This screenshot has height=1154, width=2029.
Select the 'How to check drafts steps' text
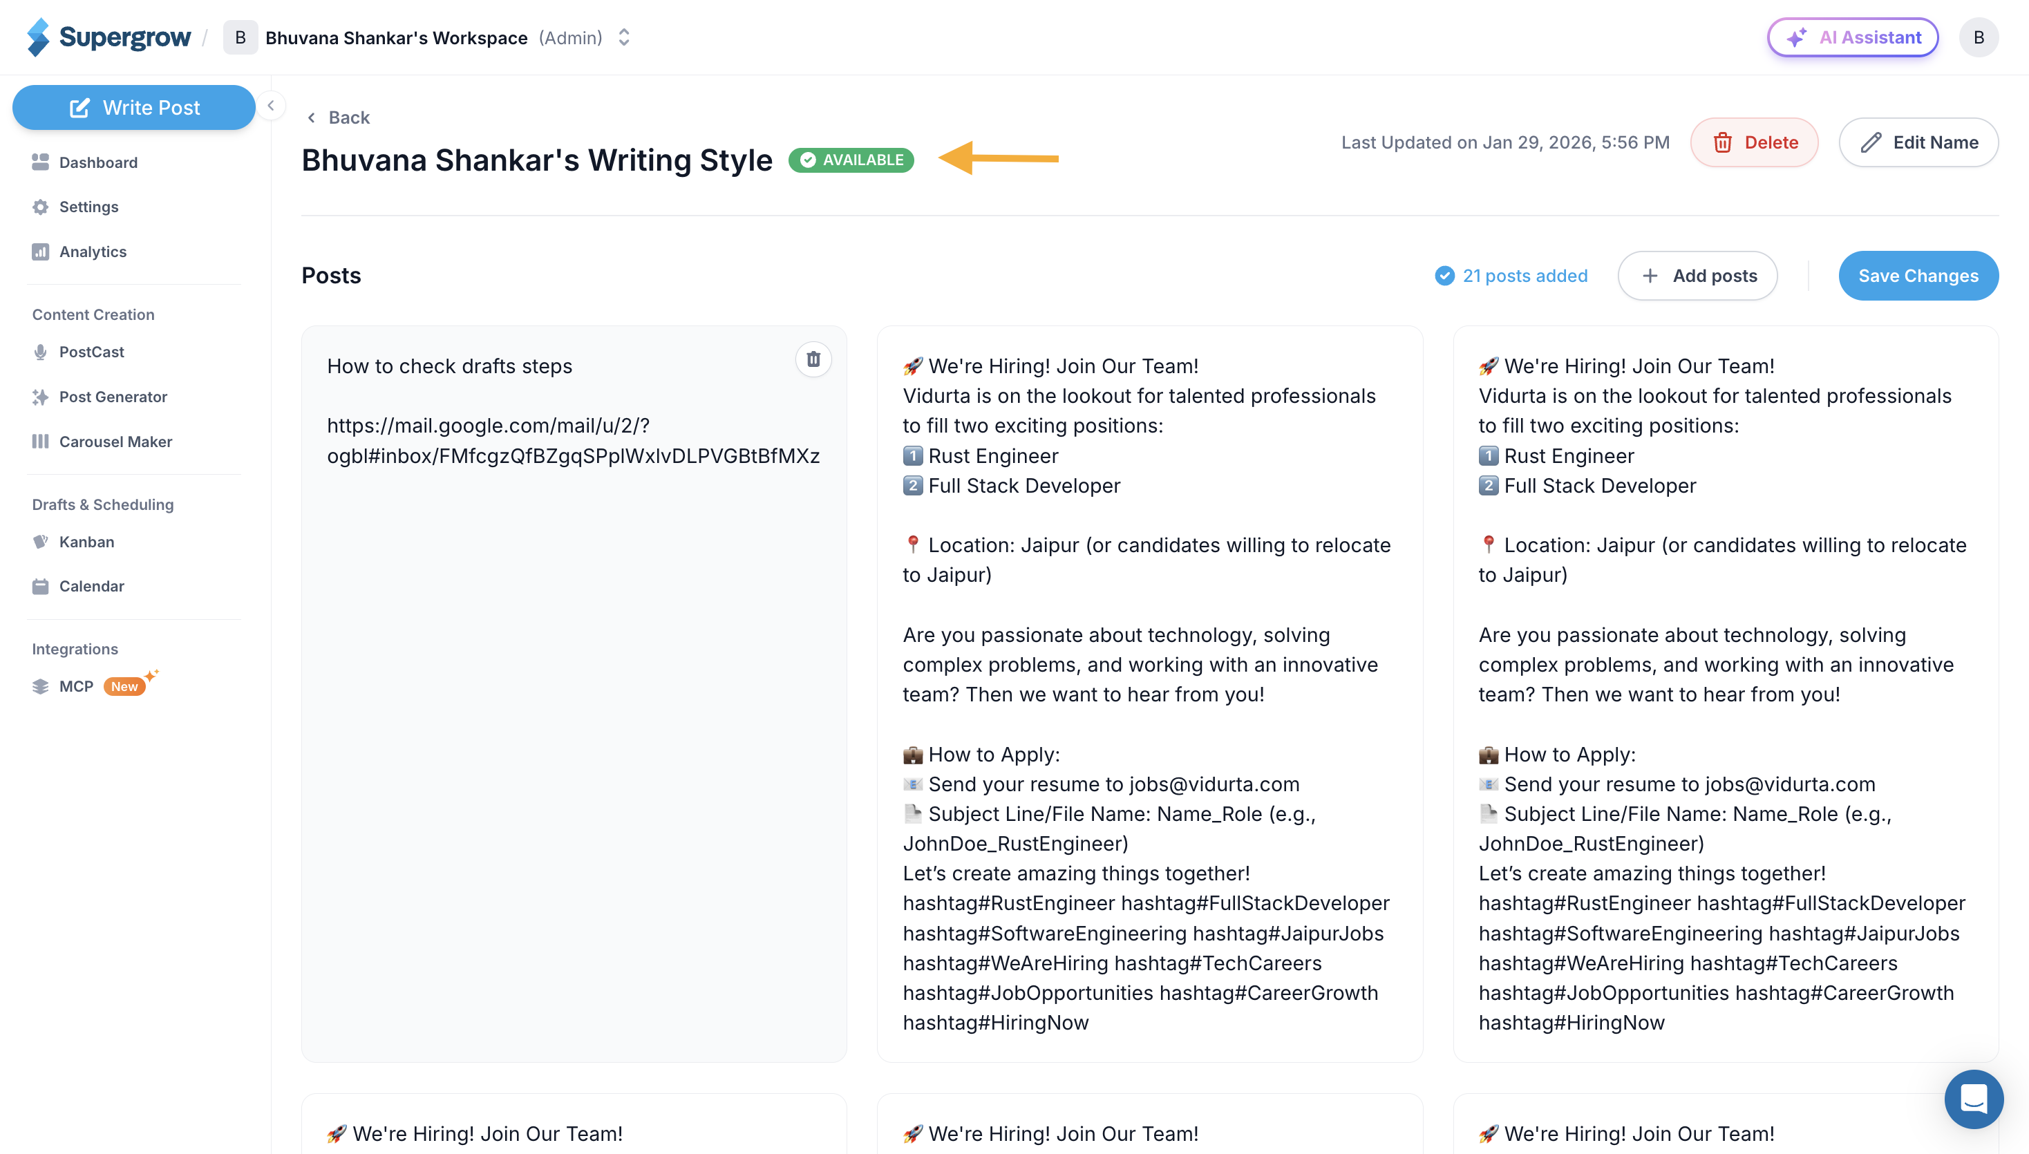pos(449,366)
